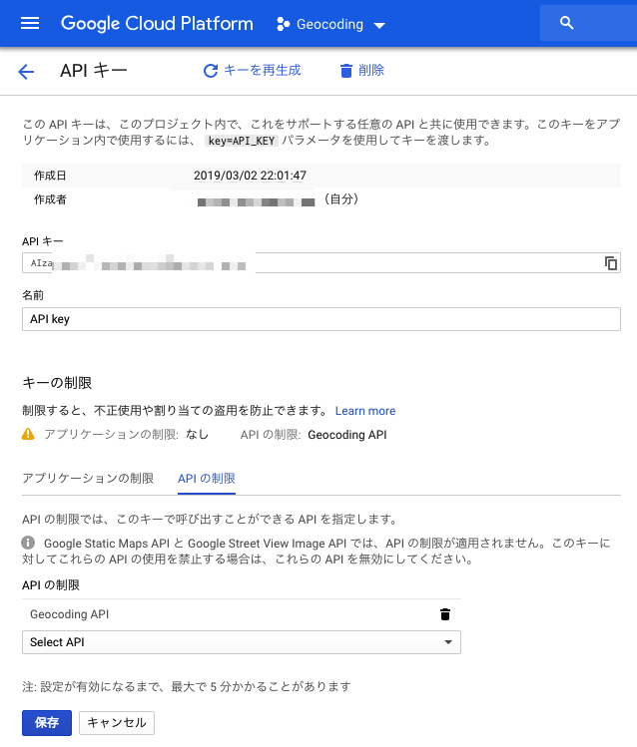Click the Google Cloud Platform logo text
This screenshot has height=747, width=637.
[157, 23]
